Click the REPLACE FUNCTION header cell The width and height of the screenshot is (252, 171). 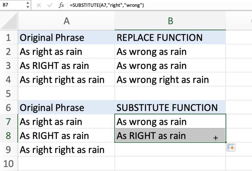[x=170, y=38]
